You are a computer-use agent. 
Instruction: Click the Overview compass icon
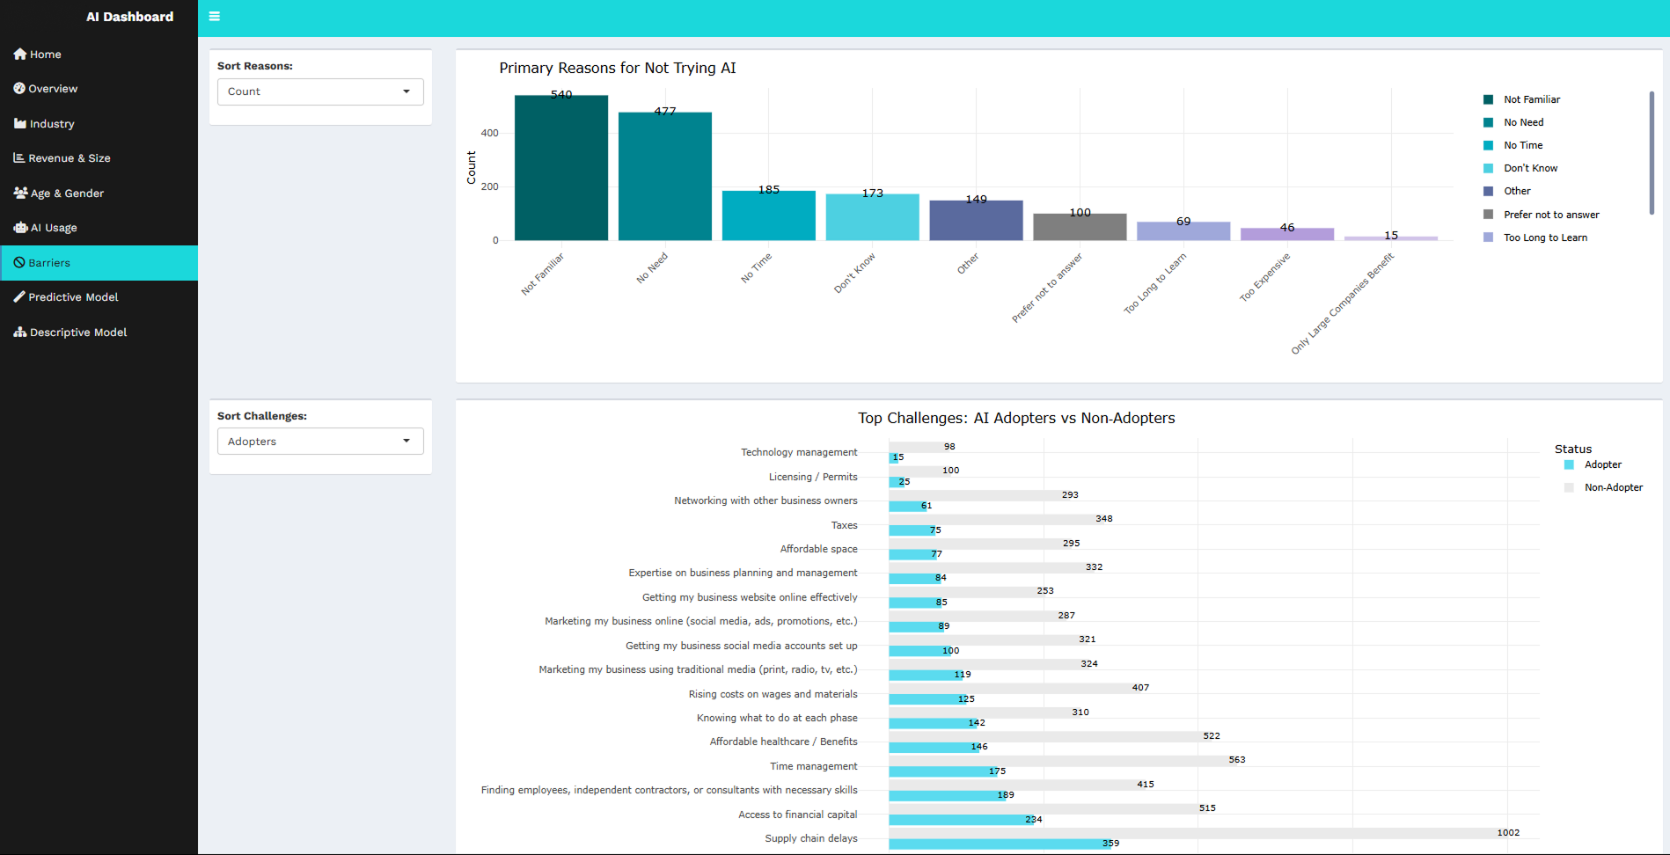(x=18, y=88)
